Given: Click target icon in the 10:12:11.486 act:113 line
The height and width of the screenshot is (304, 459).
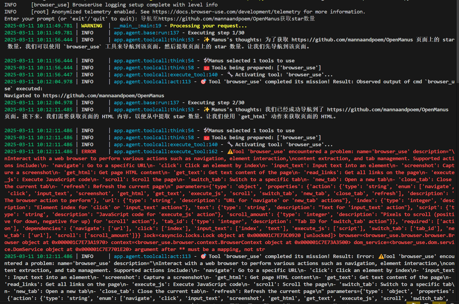Looking at the screenshot, I should tap(204, 256).
